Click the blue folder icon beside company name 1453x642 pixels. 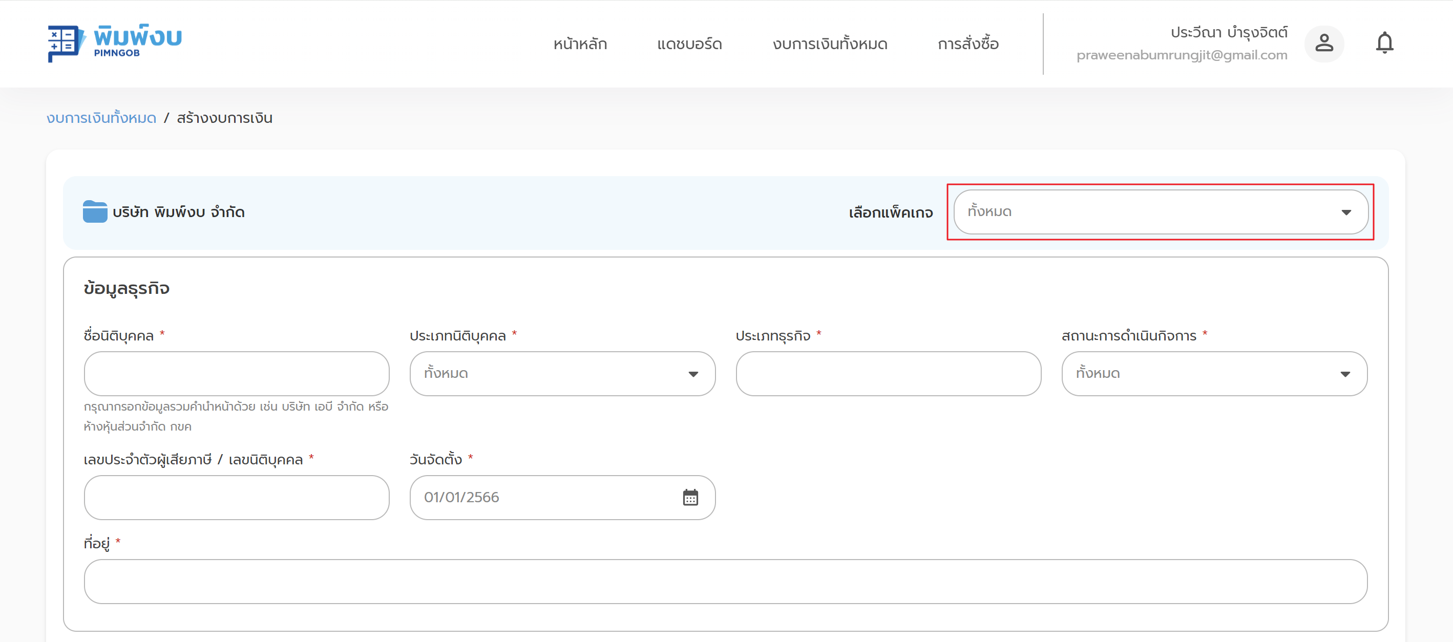pyautogui.click(x=95, y=212)
